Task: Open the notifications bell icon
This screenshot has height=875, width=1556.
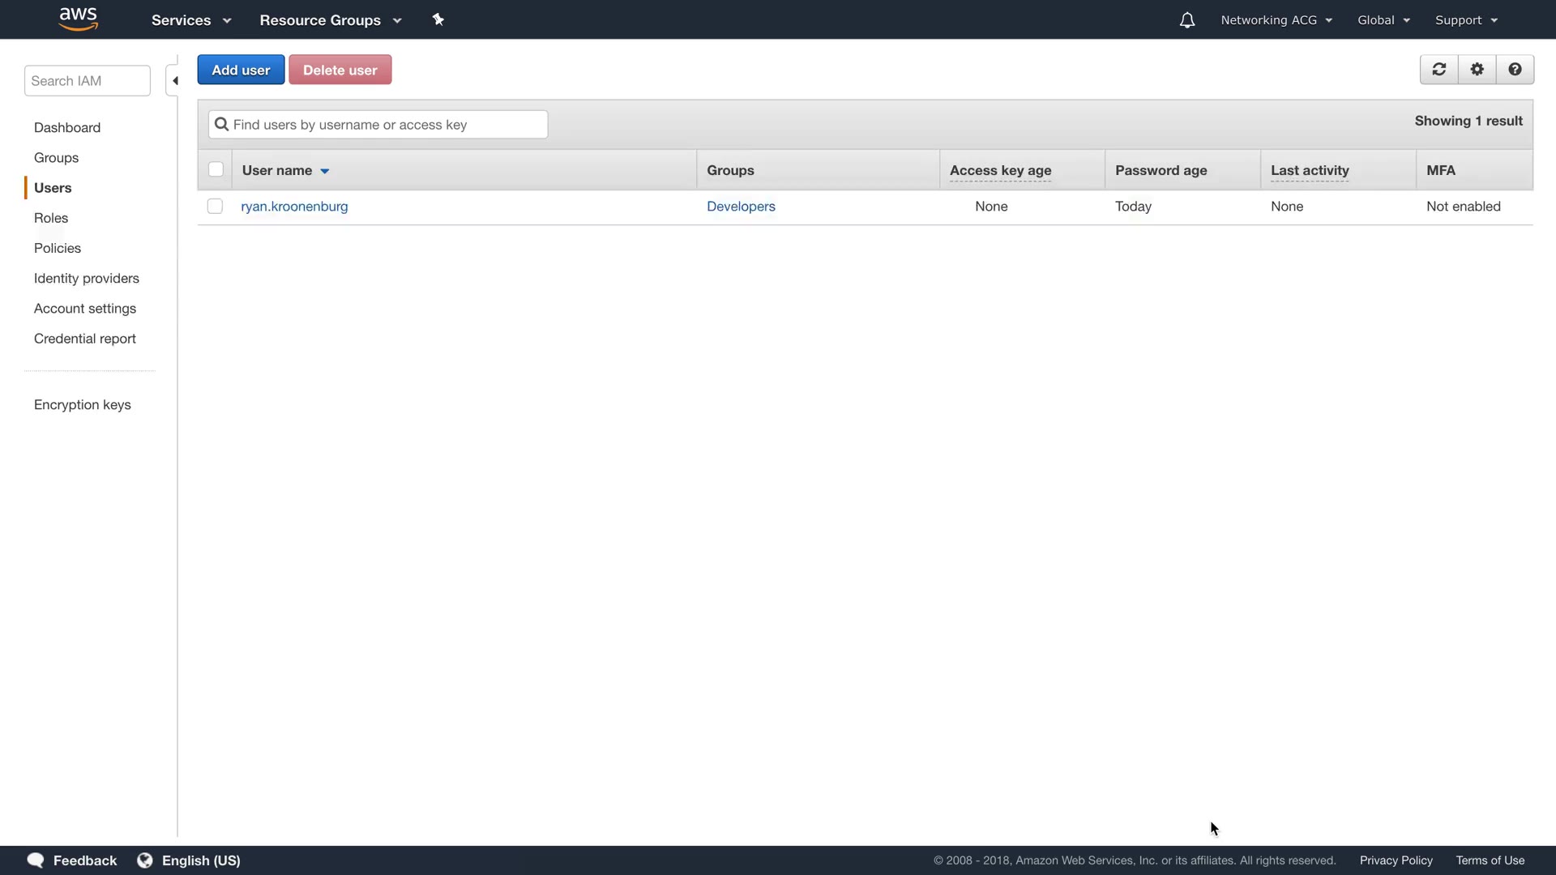Action: tap(1186, 20)
